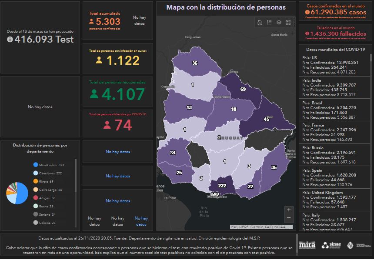Click the red person icon beside 74
Viewport: 374px width, 260px height.
107,125
